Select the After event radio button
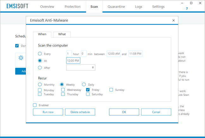Screen dimensions: 205x138 [x=40, y=68]
